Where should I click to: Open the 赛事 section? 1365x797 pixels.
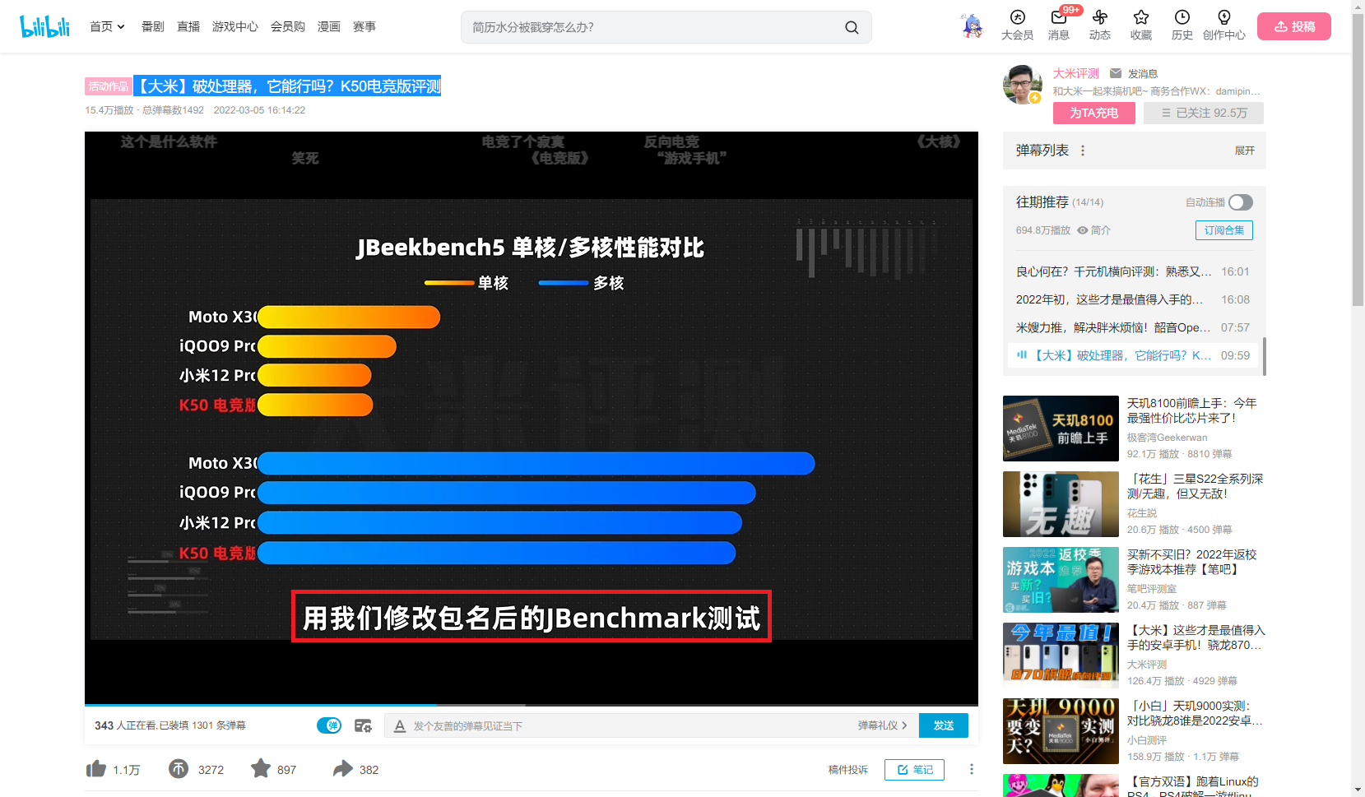coord(364,26)
